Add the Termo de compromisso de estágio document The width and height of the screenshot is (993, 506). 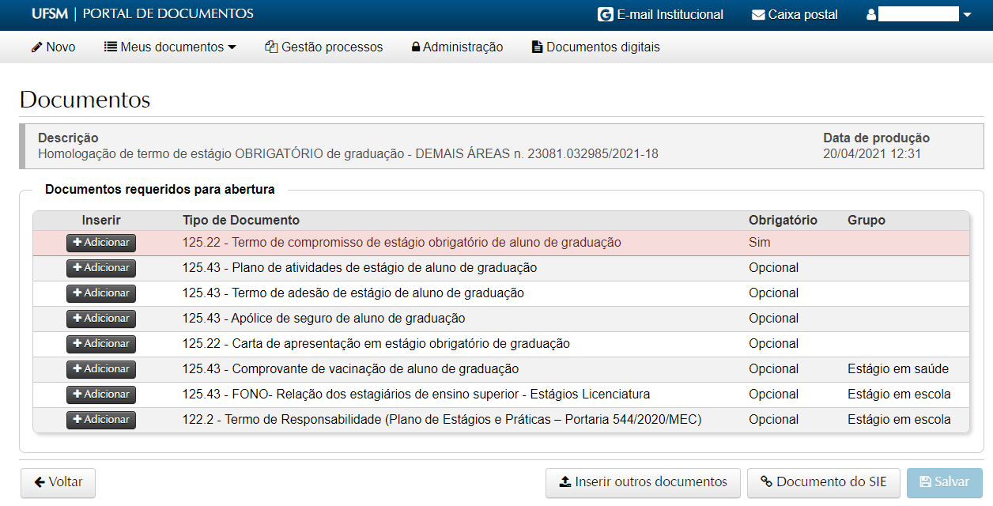[101, 243]
